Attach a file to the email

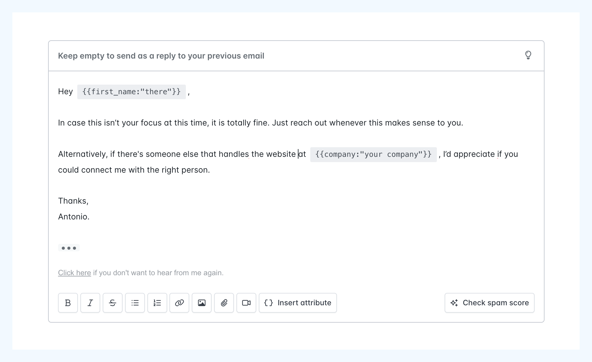(224, 303)
